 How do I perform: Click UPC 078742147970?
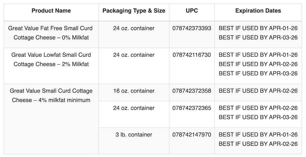click(x=192, y=135)
